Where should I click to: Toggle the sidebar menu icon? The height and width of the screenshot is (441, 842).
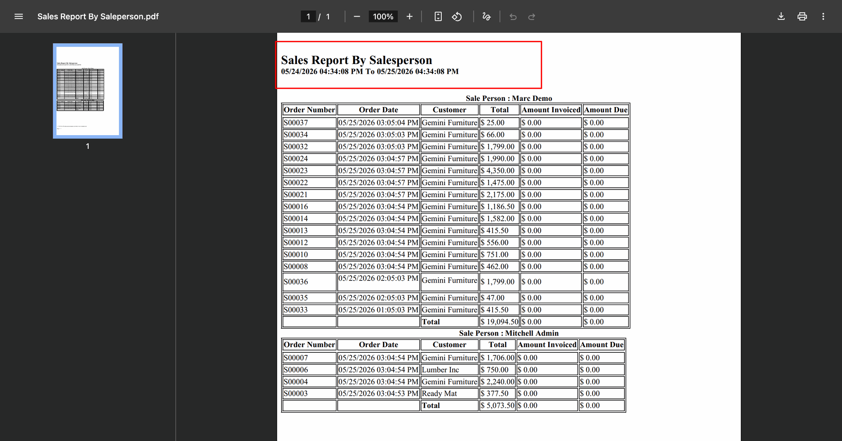[x=18, y=17]
